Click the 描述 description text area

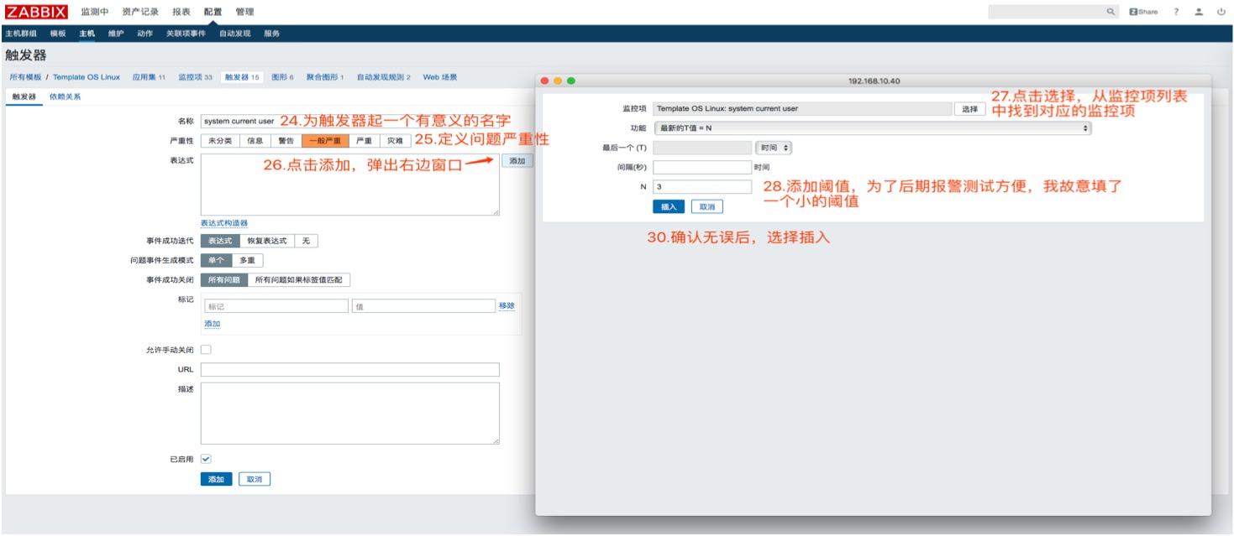(x=349, y=414)
